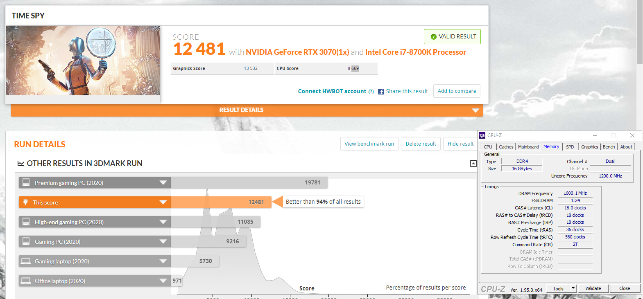Click the trophy icon on This score row
Image resolution: width=643 pixels, height=299 pixels.
pyautogui.click(x=25, y=202)
